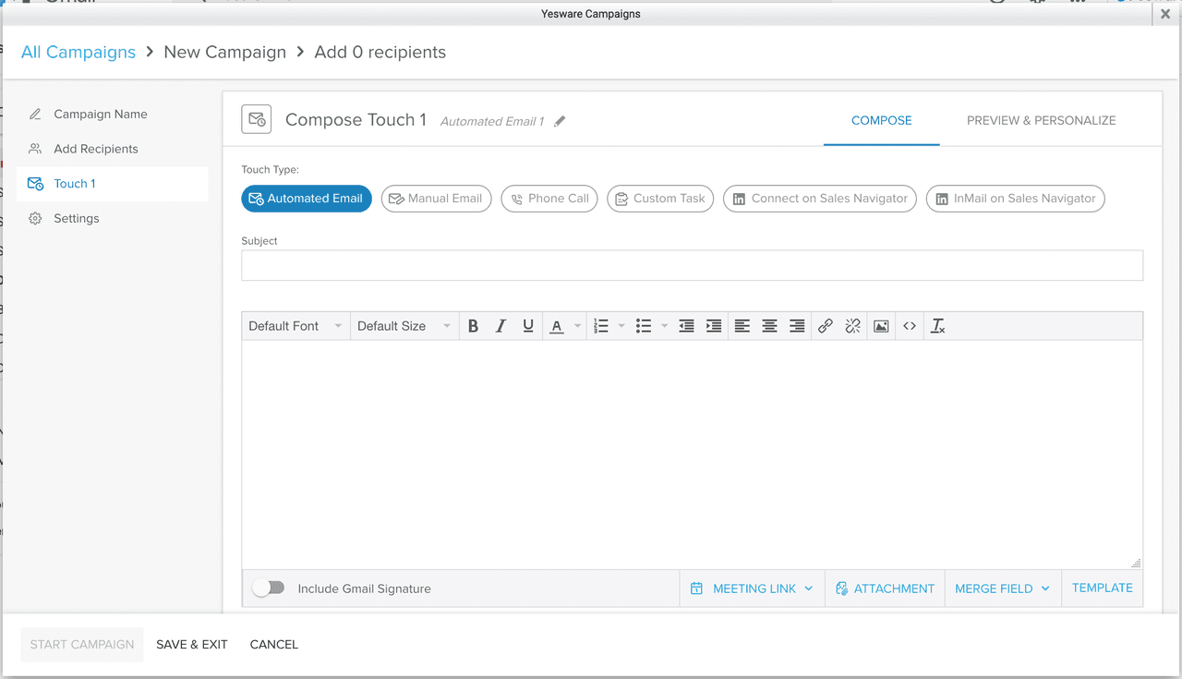Click Save & Exit button
The height and width of the screenshot is (679, 1182).
coord(191,645)
